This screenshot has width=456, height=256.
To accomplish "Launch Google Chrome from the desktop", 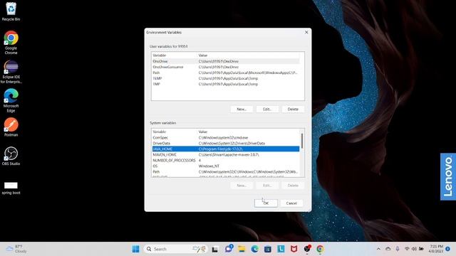I will [11, 43].
